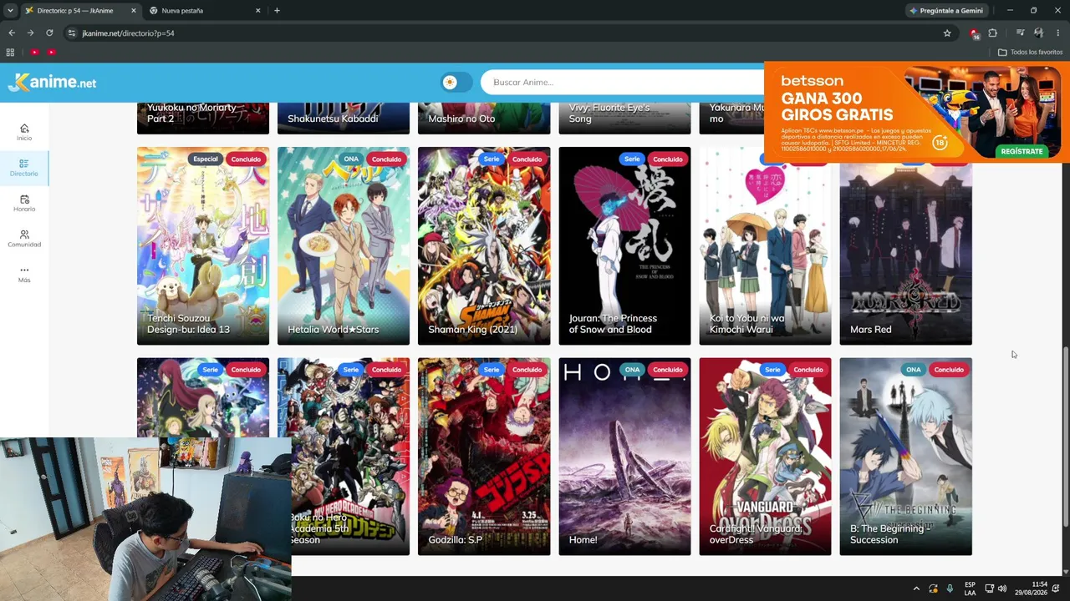
Task: Click the ONA badge on Home! card
Action: point(632,370)
